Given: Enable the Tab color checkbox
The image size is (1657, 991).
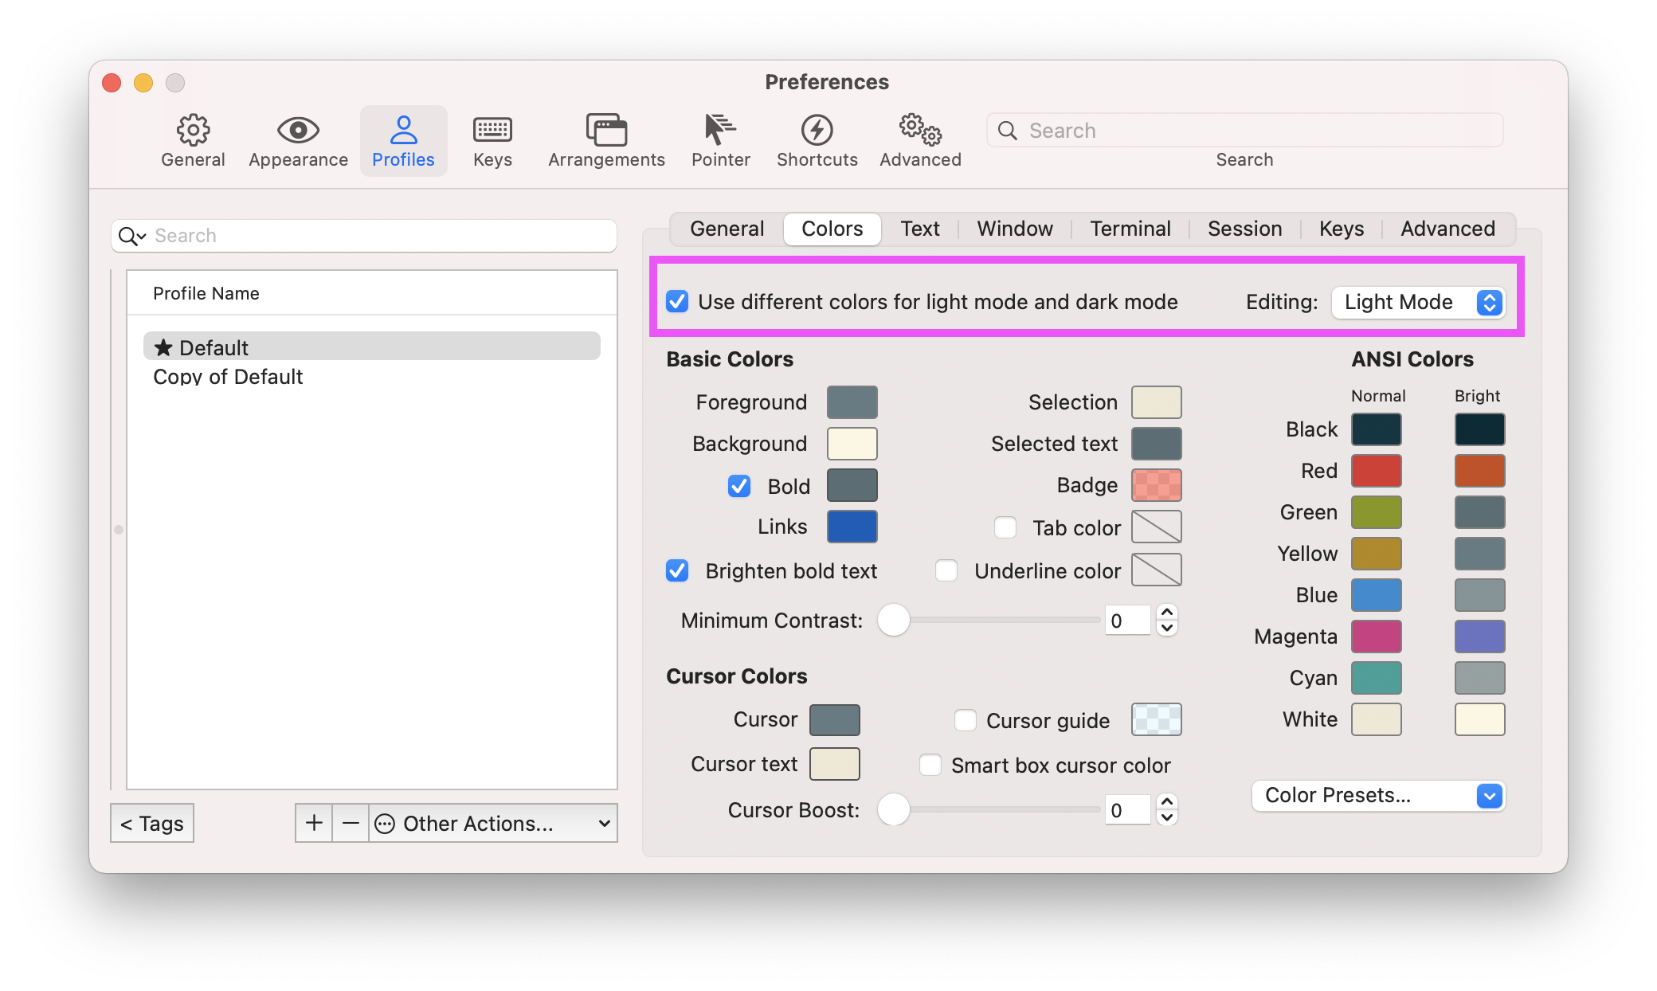Looking at the screenshot, I should 1005,527.
